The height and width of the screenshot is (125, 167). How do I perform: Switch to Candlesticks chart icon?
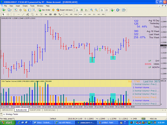point(82,10)
